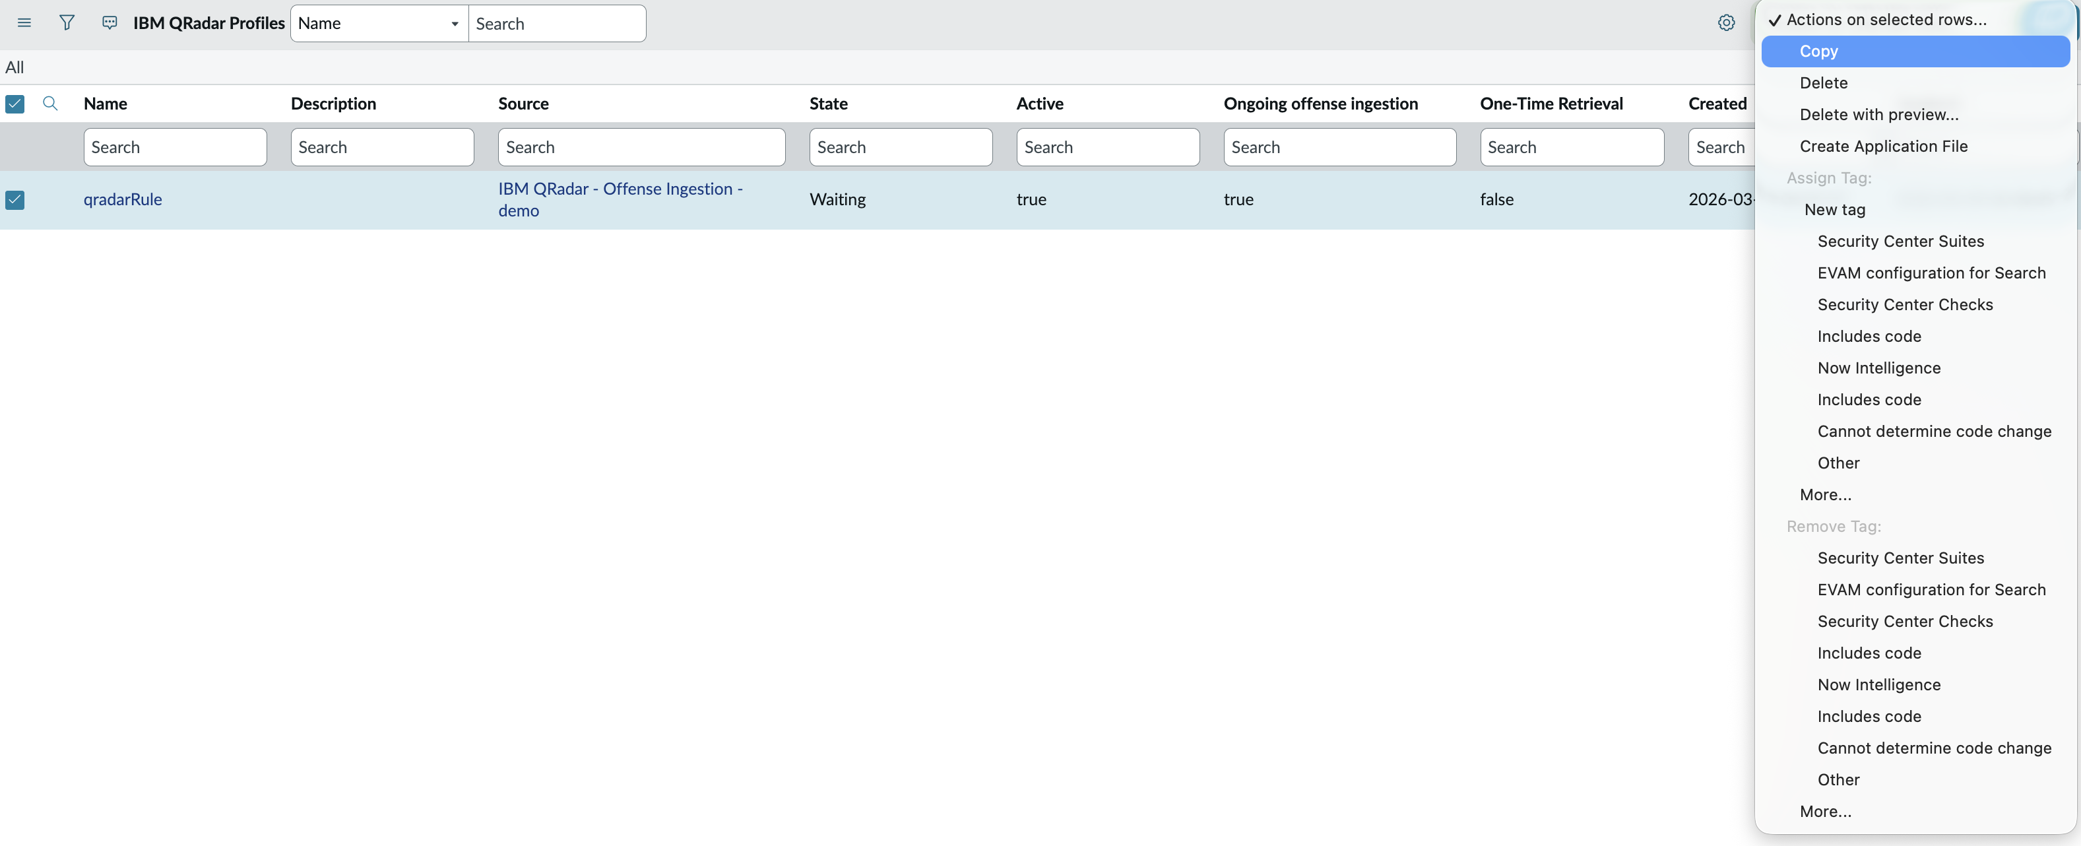Viewport: 2081px width, 846px height.
Task: Open IBM QRadar - Offense Ingestion - demo link
Action: click(620, 199)
